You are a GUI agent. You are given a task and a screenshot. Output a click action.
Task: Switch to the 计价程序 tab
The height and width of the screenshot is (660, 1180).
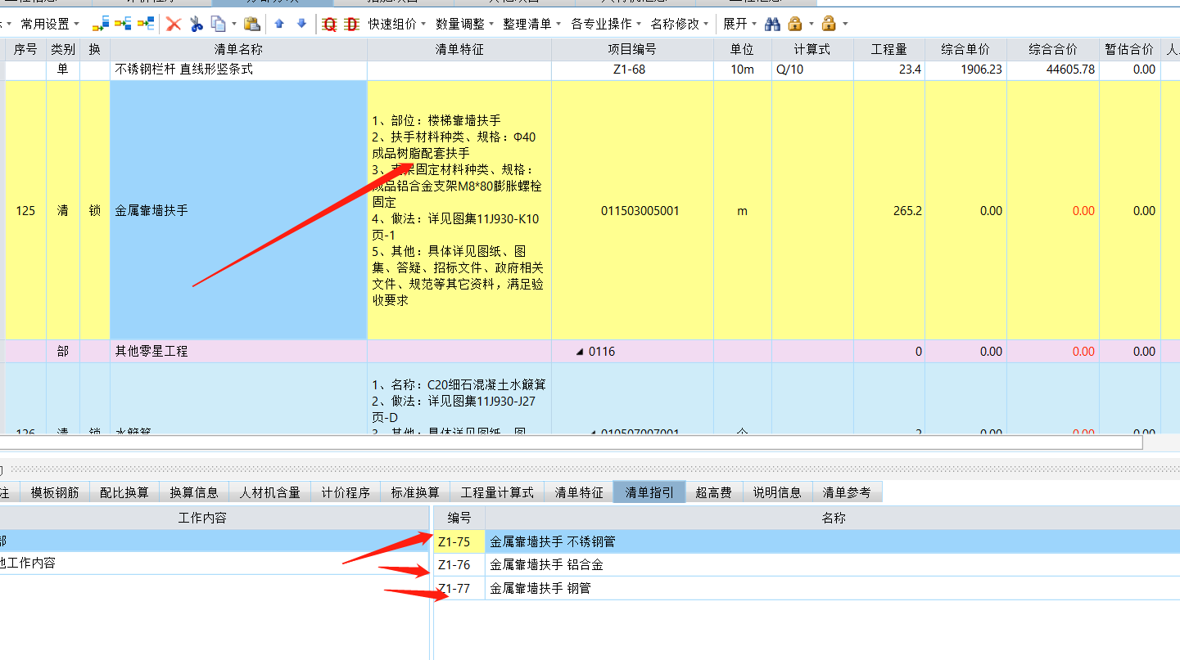pyautogui.click(x=346, y=492)
